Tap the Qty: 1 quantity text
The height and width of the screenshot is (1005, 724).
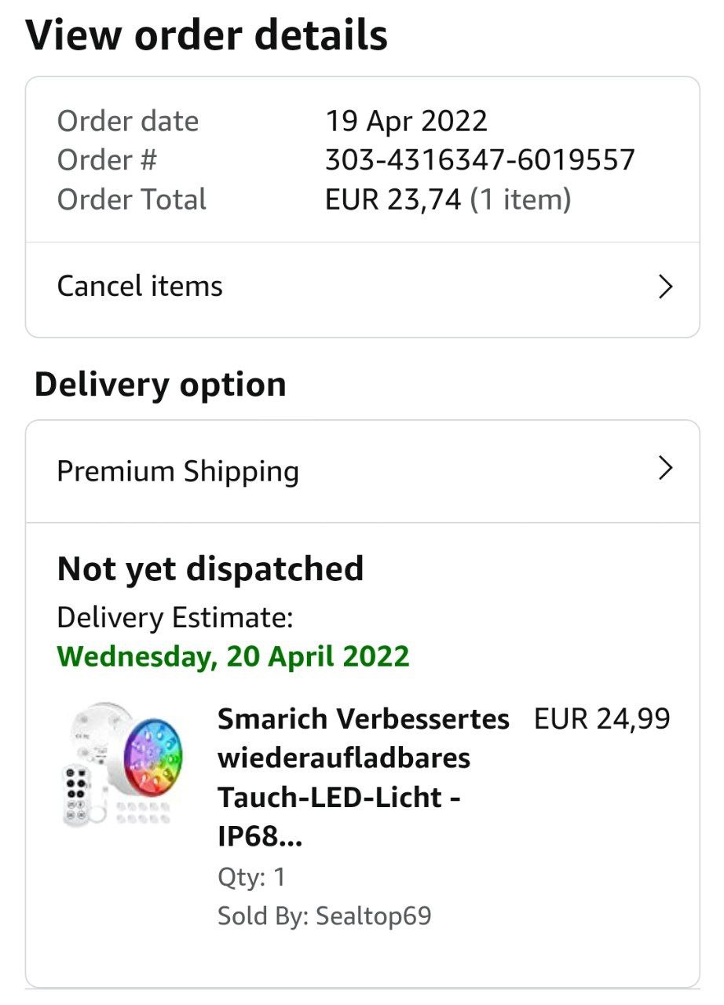(251, 877)
